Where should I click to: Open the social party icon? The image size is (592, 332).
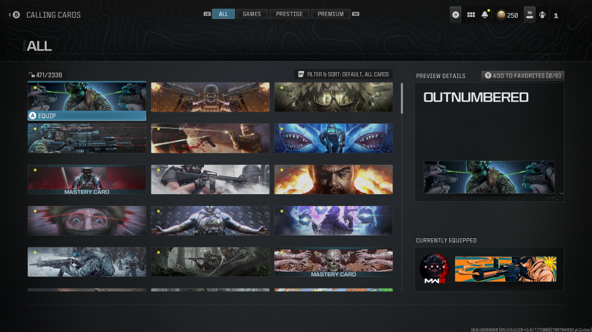pos(542,15)
